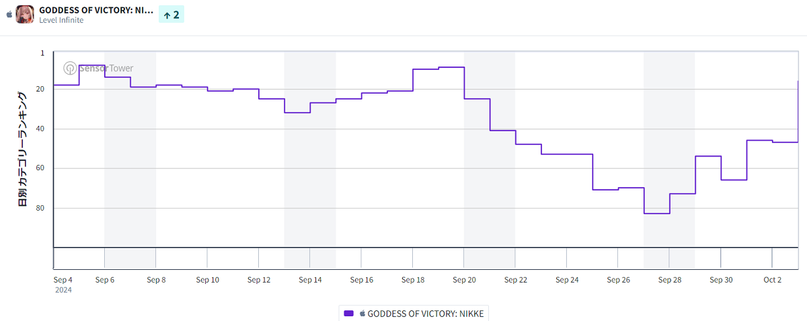Click the y-axis rank label 40
The image size is (807, 321).
[40, 129]
